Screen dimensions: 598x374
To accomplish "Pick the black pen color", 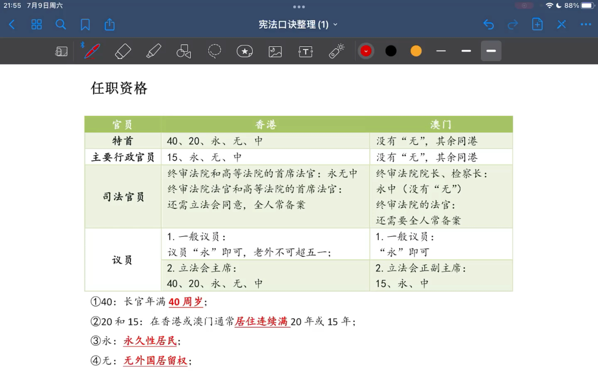I will click(391, 51).
